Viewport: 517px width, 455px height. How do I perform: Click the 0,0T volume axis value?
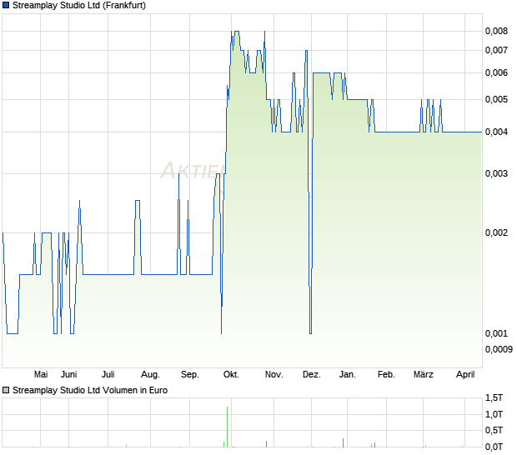click(x=494, y=447)
